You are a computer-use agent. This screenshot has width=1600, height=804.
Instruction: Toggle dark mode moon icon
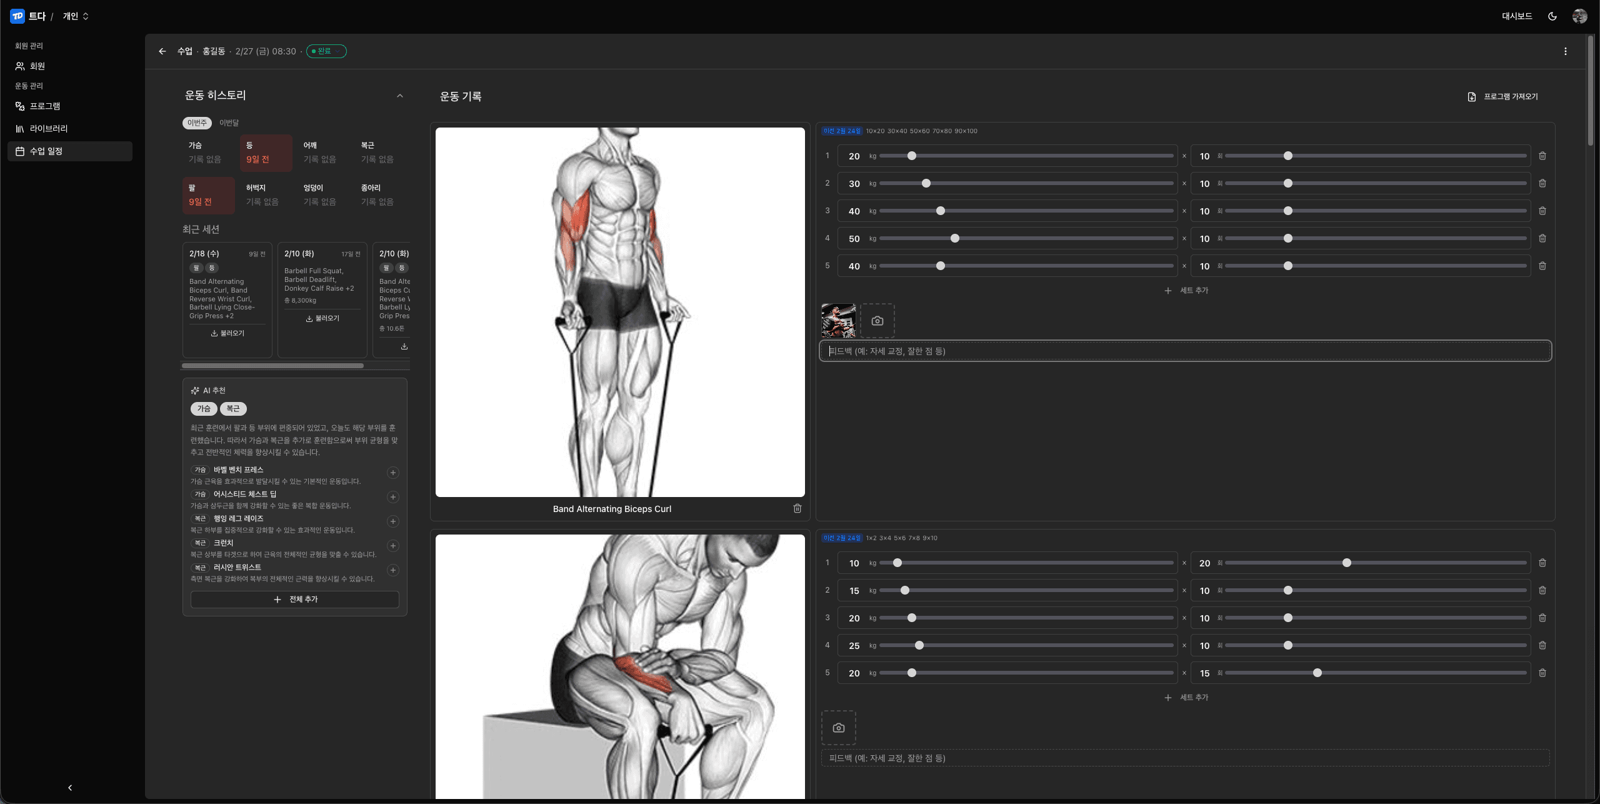click(x=1552, y=16)
